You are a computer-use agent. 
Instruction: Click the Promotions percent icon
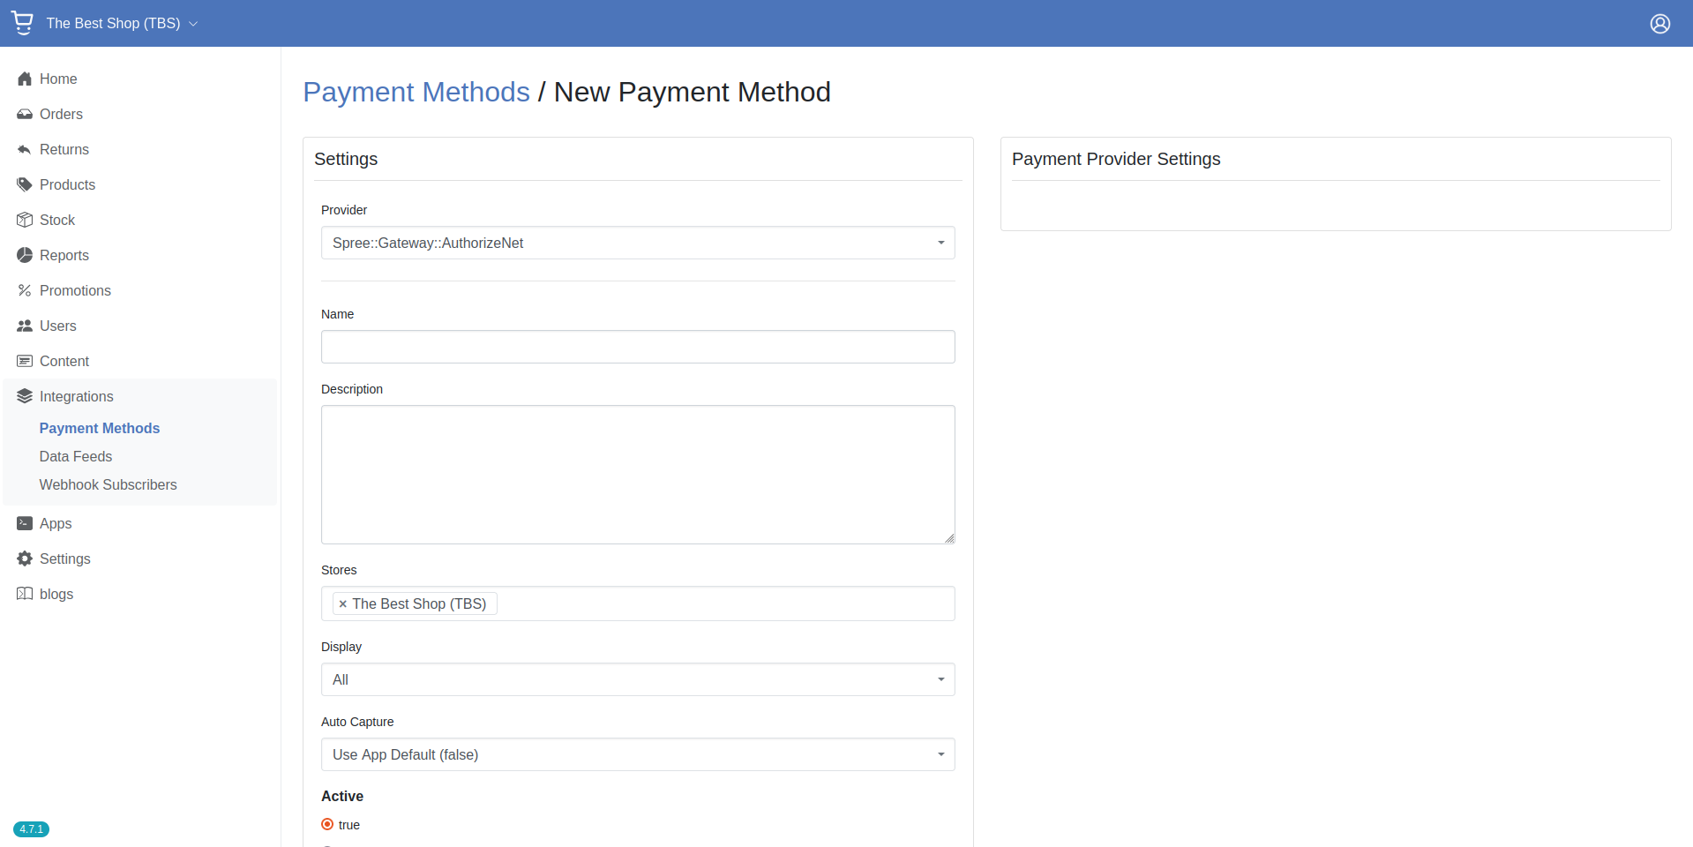coord(25,291)
